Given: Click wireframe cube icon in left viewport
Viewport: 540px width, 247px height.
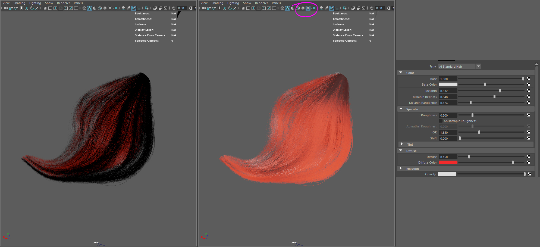Looking at the screenshot, I should point(84,8).
